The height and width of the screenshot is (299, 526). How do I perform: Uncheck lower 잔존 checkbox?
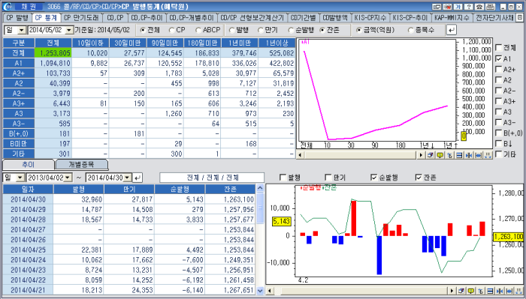point(419,178)
